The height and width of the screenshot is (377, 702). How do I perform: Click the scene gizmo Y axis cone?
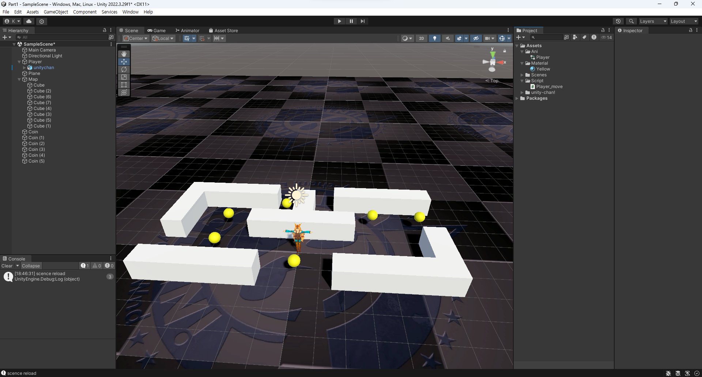point(493,54)
